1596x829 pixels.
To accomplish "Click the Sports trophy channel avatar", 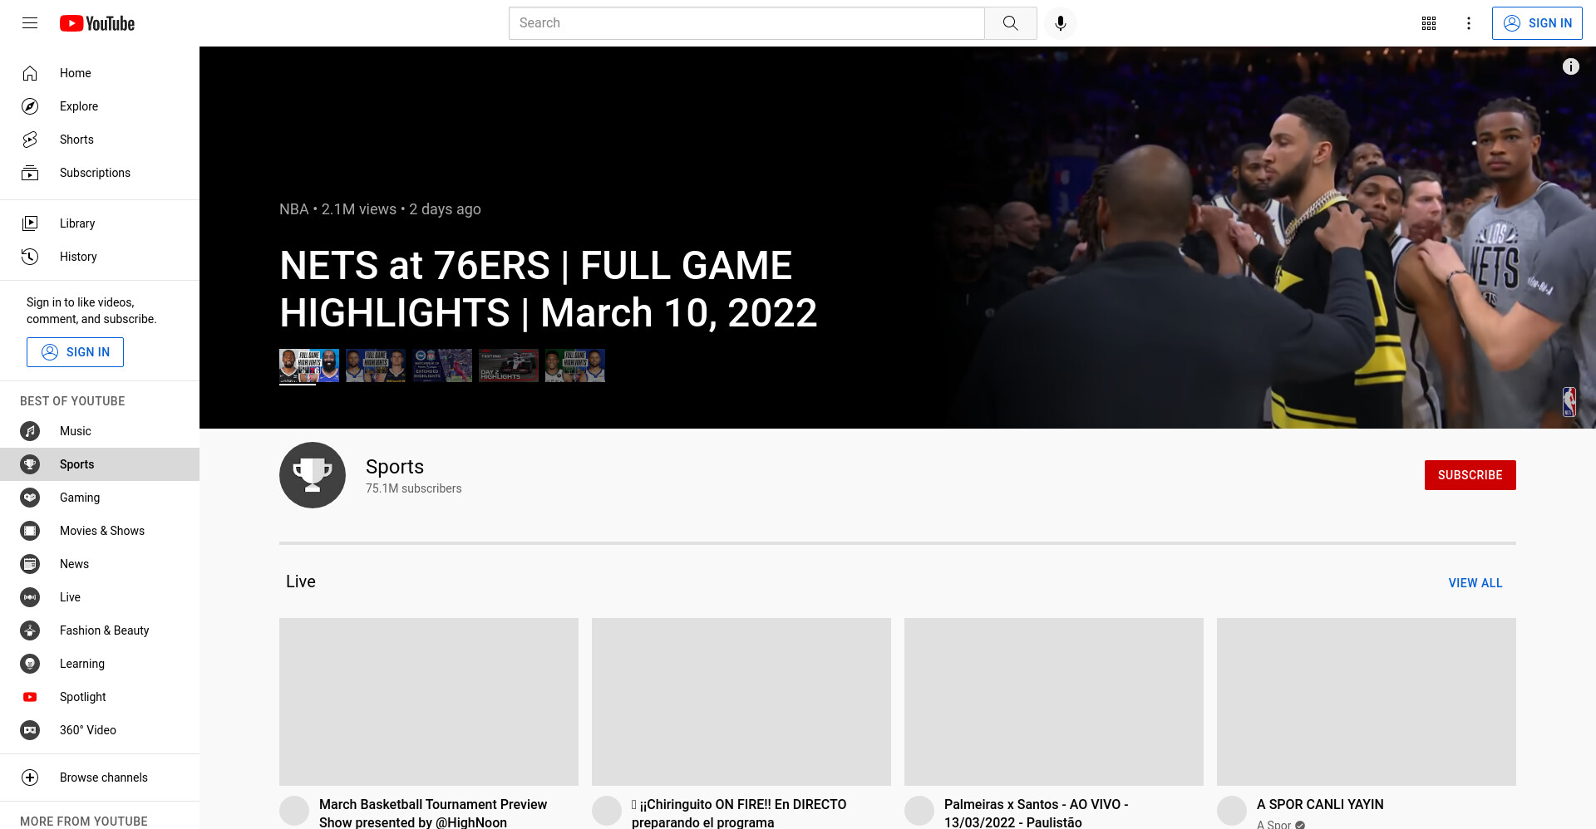I will [313, 475].
